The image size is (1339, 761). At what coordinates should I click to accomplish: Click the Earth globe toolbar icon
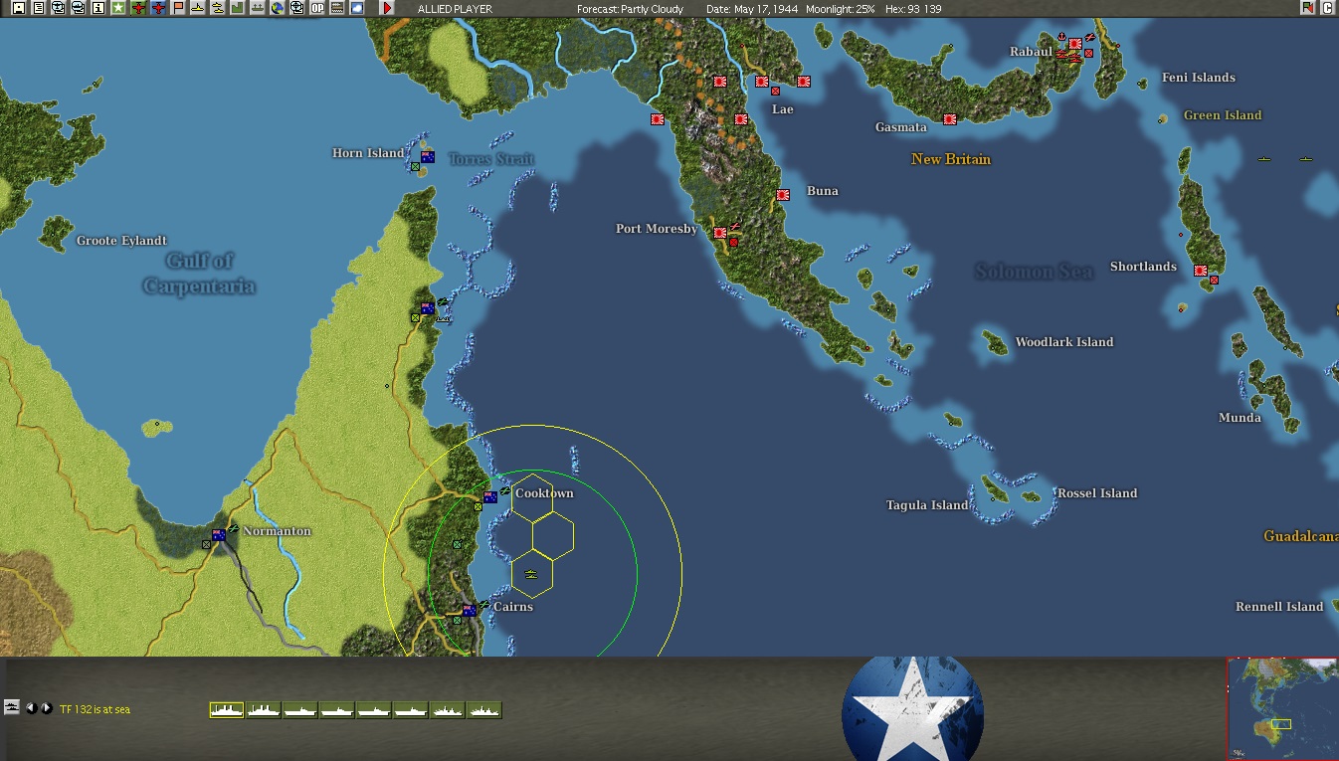point(277,8)
